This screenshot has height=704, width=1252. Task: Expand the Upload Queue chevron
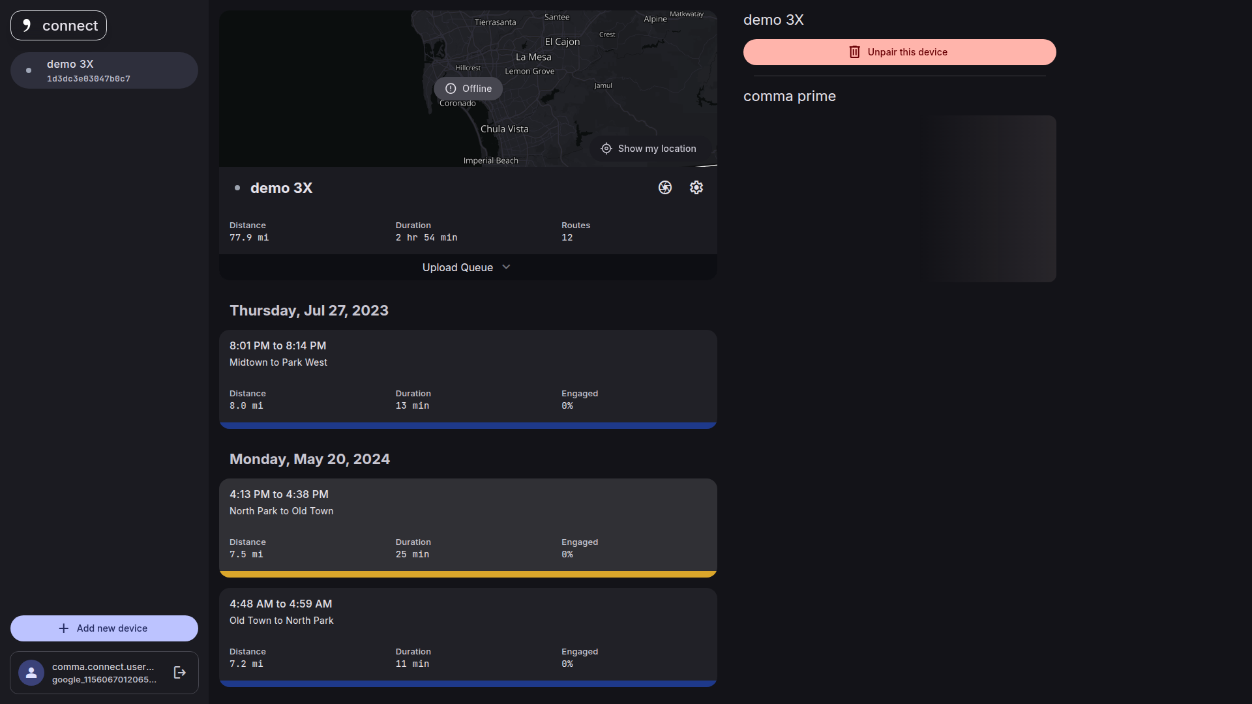tap(506, 267)
